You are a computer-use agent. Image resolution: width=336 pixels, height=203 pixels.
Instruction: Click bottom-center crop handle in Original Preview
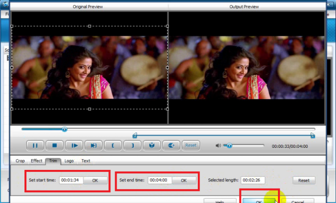click(x=90, y=109)
